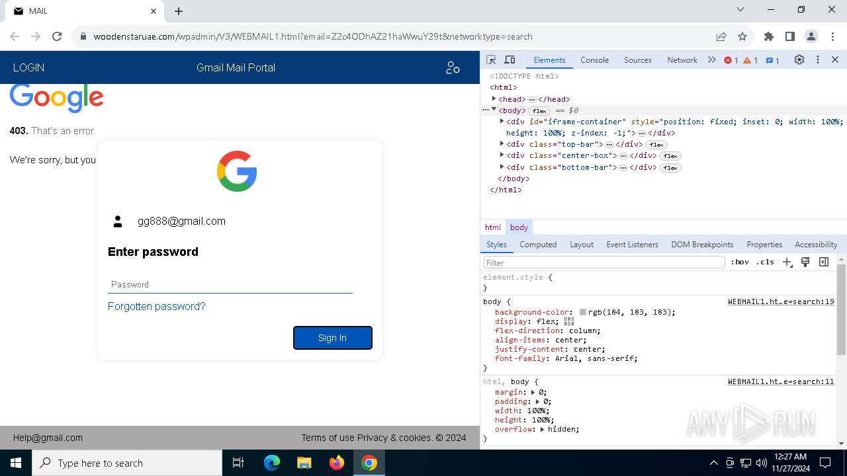This screenshot has width=847, height=476.
Task: Toggle the computed styles sidebar icon
Action: (824, 262)
